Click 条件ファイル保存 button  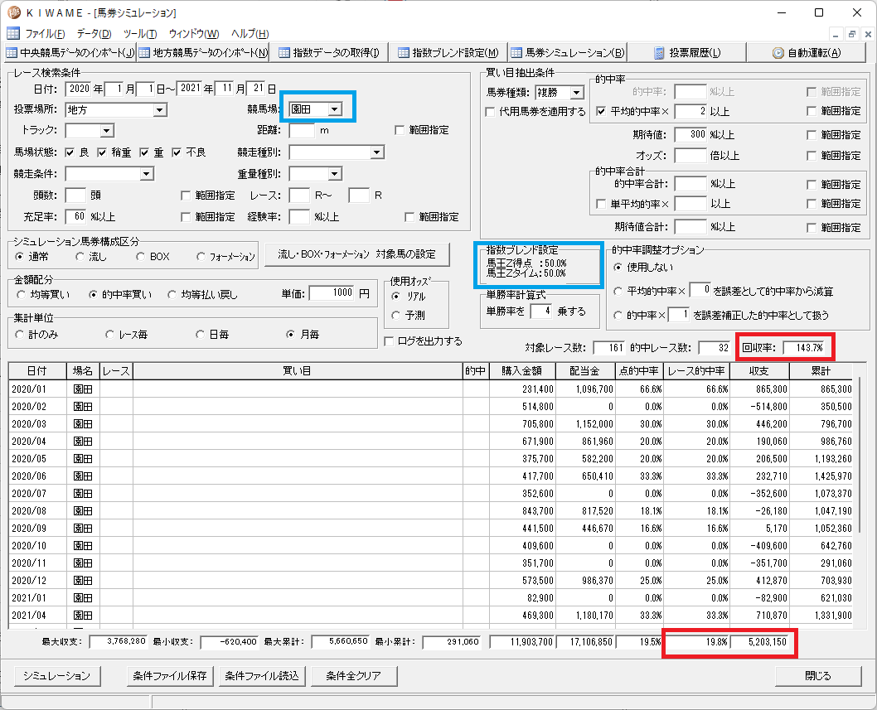pos(170,676)
